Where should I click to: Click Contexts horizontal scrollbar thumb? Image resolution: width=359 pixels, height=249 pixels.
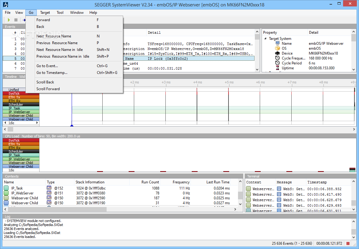pos(57,209)
